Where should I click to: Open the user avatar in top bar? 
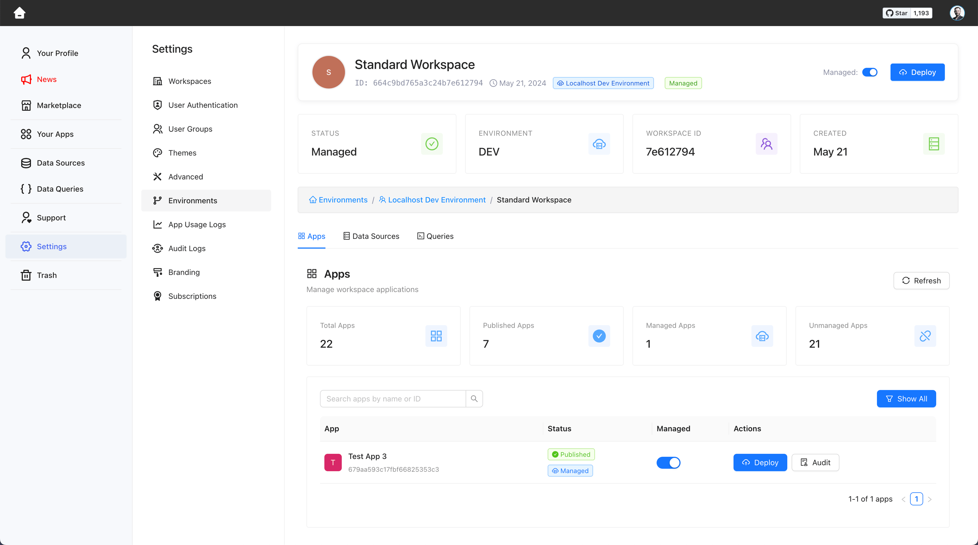957,13
